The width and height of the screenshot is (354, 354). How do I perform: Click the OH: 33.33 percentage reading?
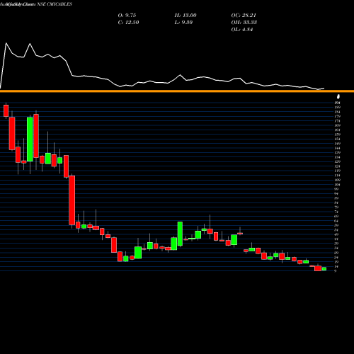coord(244,23)
